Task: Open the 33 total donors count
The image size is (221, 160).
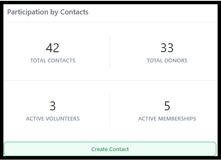Action: [x=167, y=48]
